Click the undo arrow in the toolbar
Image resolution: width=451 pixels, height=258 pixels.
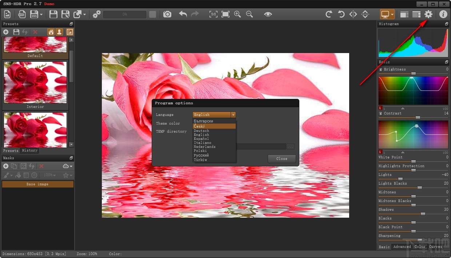click(x=183, y=14)
